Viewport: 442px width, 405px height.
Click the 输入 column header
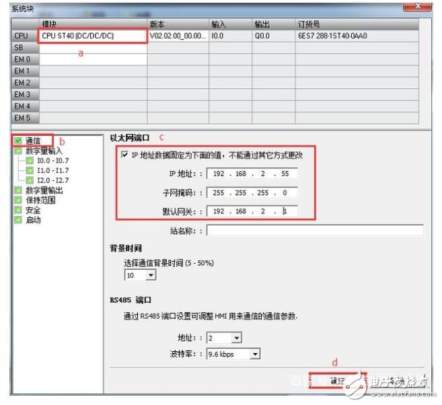click(x=230, y=24)
